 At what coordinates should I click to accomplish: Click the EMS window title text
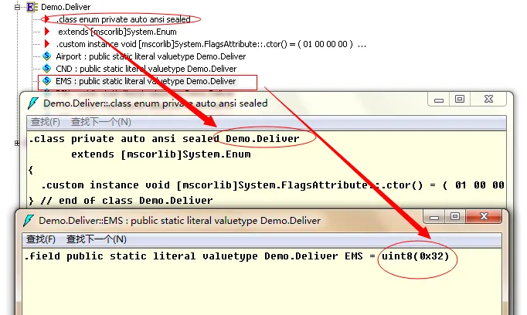(179, 221)
